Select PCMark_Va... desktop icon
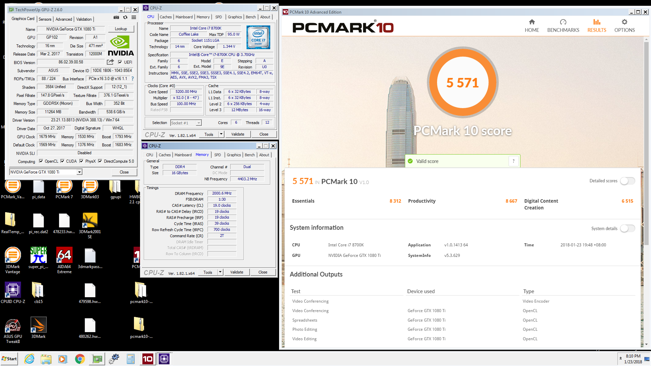This screenshot has width=651, height=366. (x=13, y=189)
